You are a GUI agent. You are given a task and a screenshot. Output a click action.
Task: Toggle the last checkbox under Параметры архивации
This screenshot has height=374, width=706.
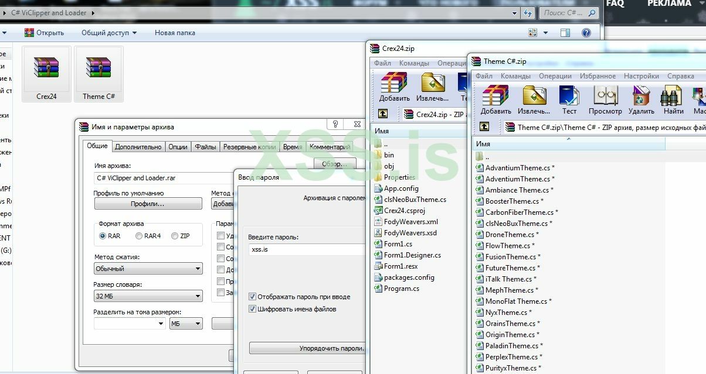[220, 292]
